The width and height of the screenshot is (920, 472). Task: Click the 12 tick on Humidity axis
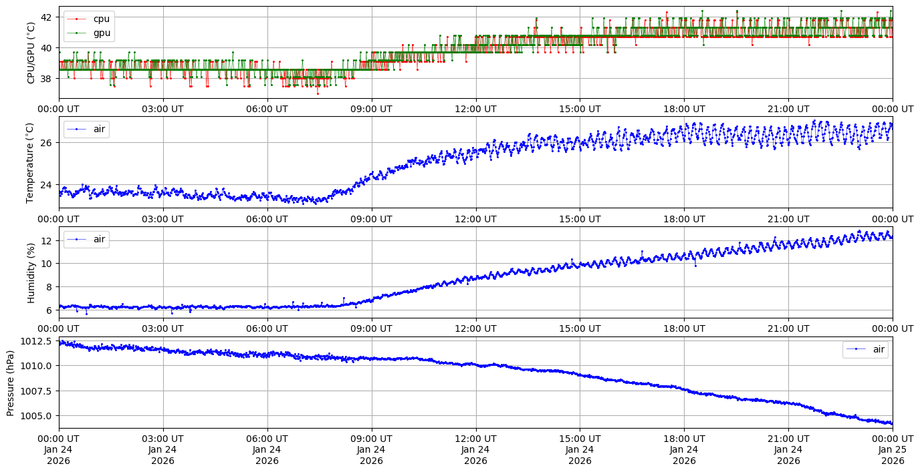(46, 240)
